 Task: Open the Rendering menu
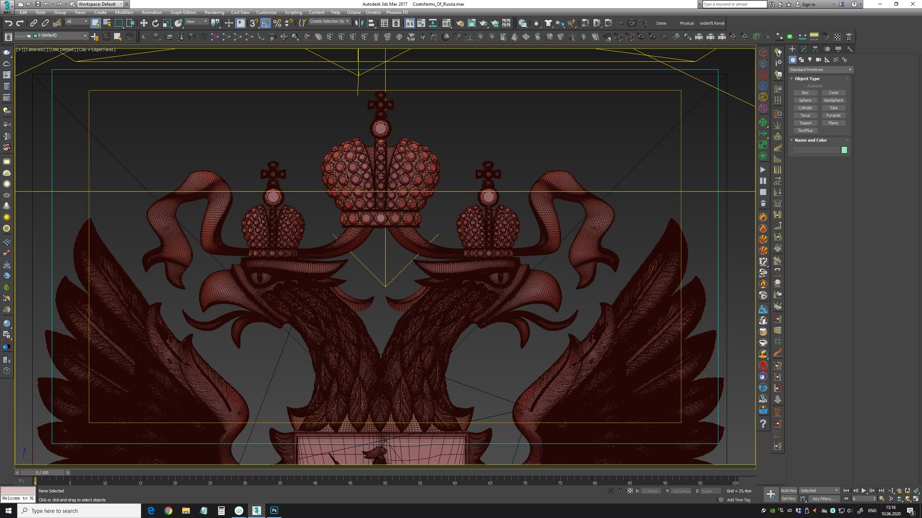214,12
